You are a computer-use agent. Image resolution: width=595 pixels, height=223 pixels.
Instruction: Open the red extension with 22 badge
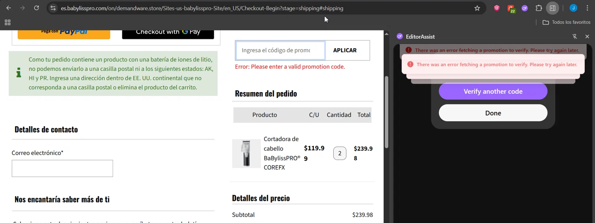click(511, 8)
